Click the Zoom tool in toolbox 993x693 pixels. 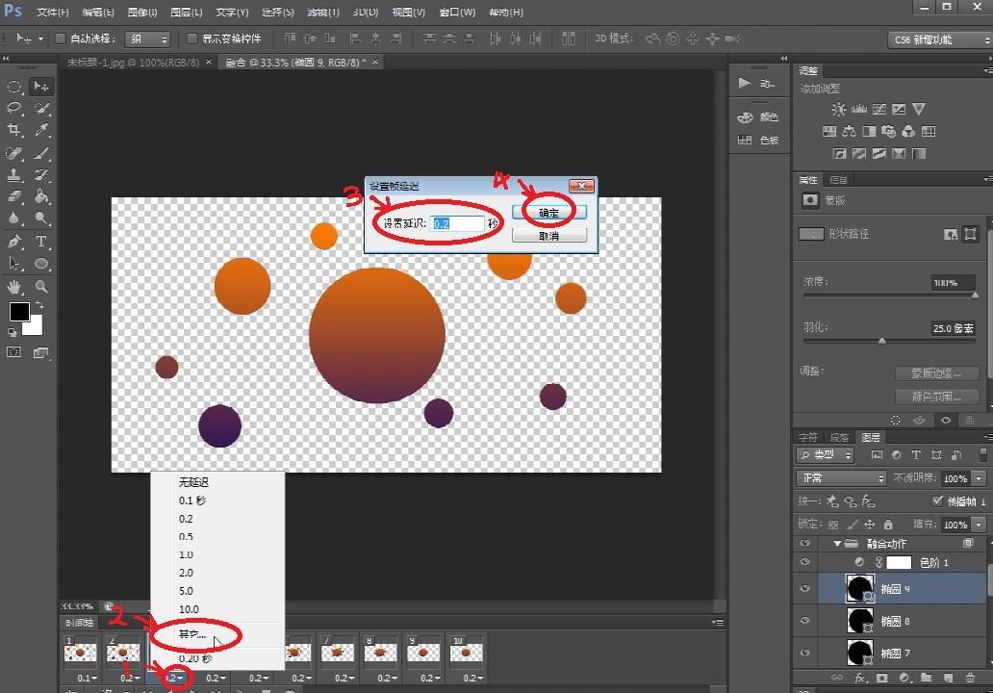pyautogui.click(x=41, y=286)
